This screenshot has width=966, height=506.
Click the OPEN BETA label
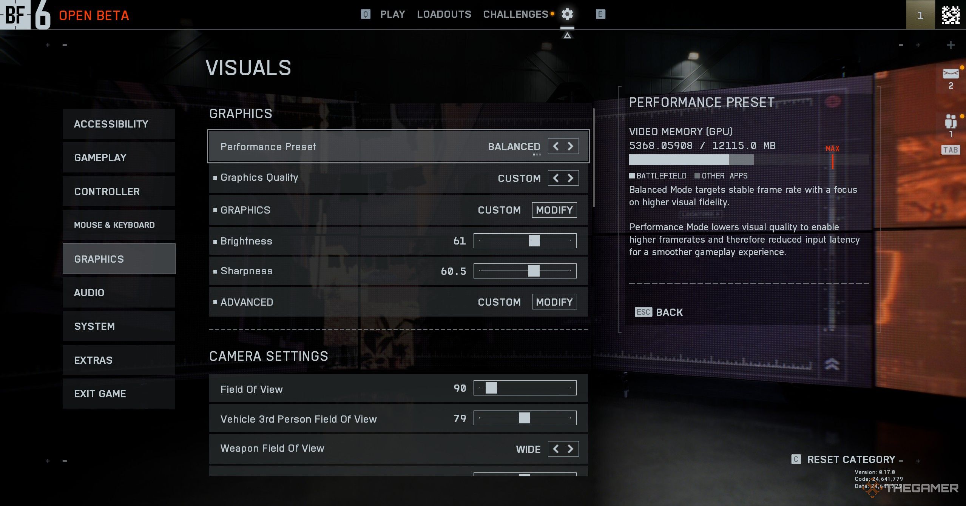tap(94, 15)
